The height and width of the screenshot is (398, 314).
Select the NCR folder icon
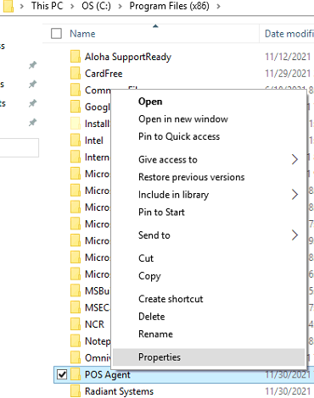(76, 324)
